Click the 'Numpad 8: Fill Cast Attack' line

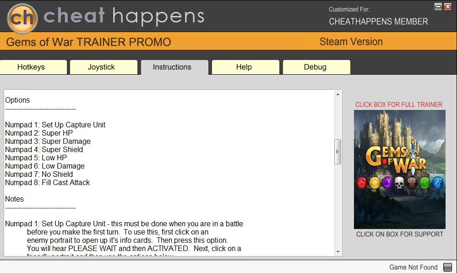[48, 182]
